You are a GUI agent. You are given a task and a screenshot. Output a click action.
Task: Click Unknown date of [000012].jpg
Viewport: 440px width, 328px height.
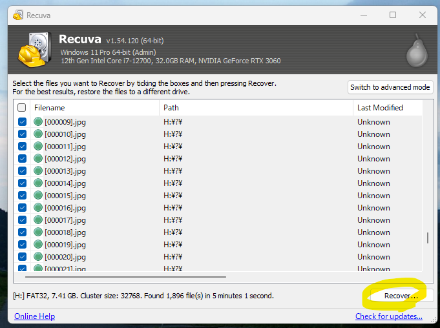373,159
